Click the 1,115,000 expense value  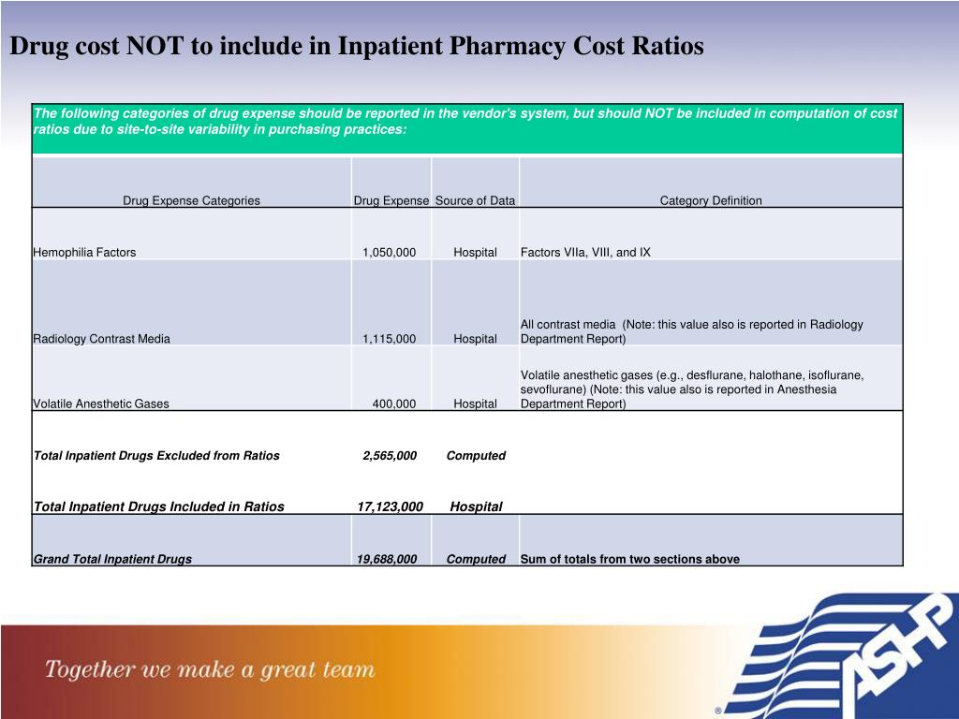click(x=389, y=339)
